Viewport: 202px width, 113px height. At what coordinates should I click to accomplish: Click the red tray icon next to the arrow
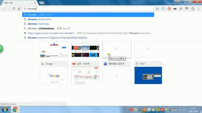point(131,110)
